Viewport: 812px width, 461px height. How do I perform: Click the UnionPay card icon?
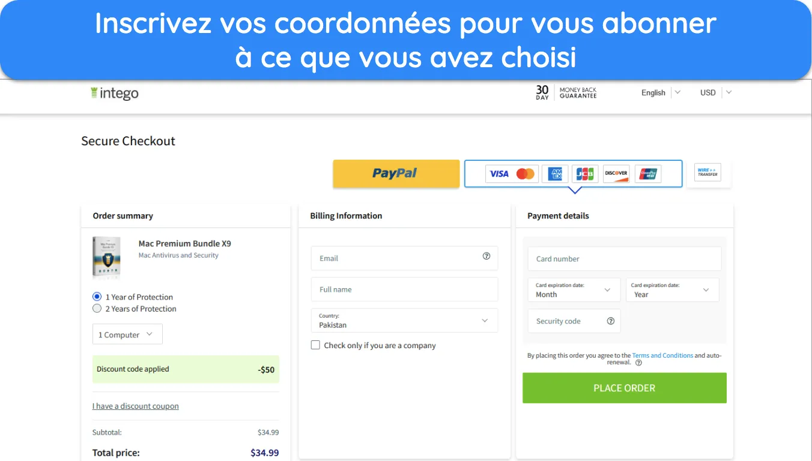[x=648, y=173]
